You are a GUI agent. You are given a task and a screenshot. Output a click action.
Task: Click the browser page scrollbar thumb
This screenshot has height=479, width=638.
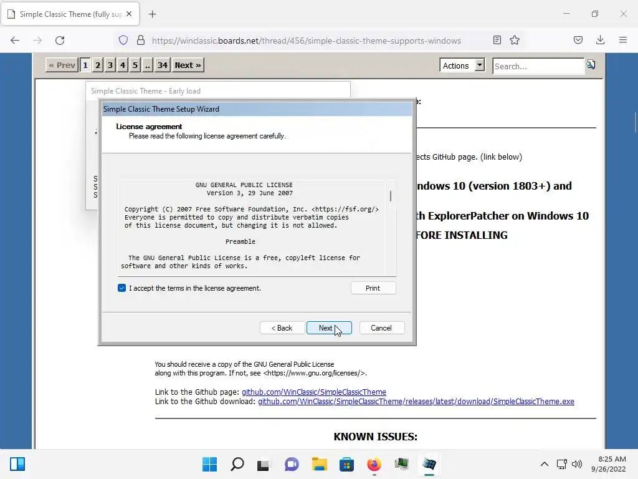[x=635, y=122]
